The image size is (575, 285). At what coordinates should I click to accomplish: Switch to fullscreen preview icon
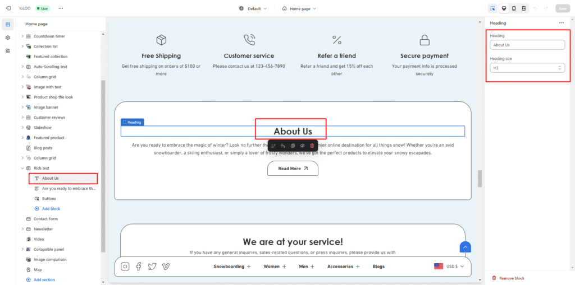[x=524, y=8]
